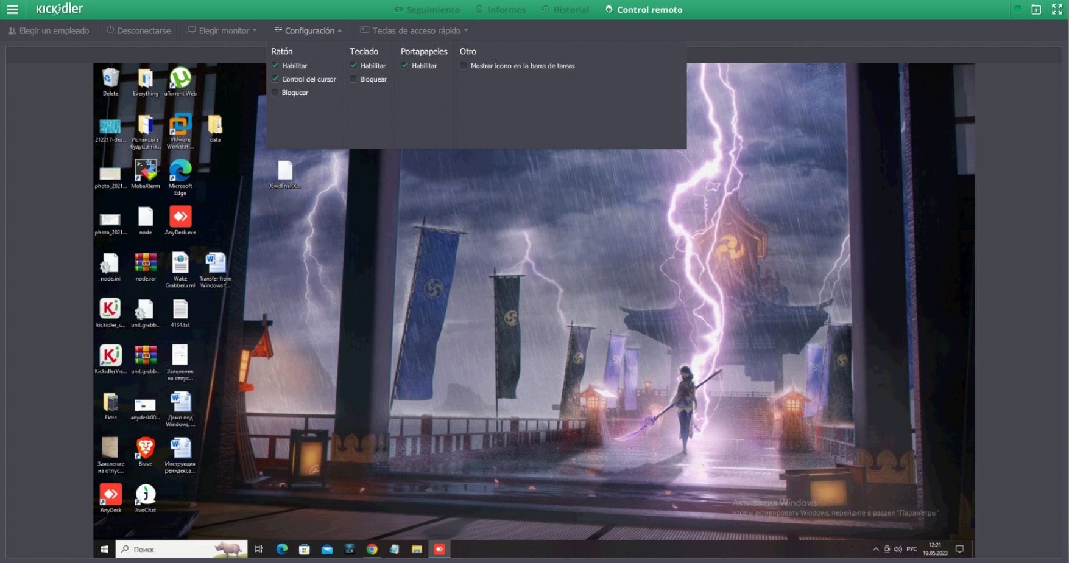Select the Everything desktop icon

pos(145,82)
